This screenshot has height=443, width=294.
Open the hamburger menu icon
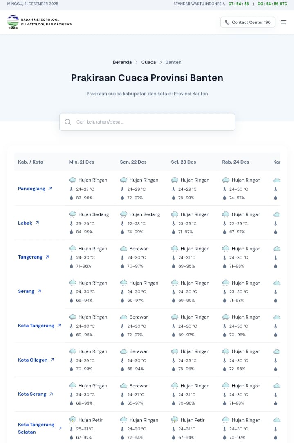[x=283, y=22]
